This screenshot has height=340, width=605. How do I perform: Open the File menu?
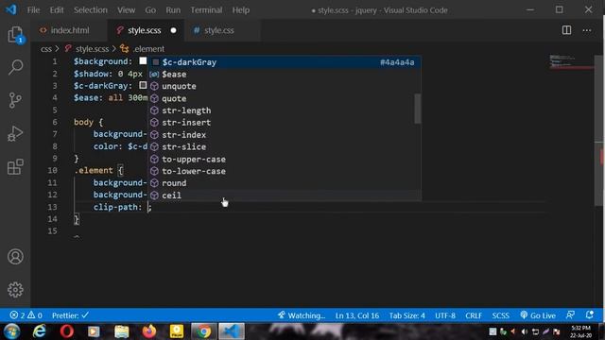click(x=33, y=10)
